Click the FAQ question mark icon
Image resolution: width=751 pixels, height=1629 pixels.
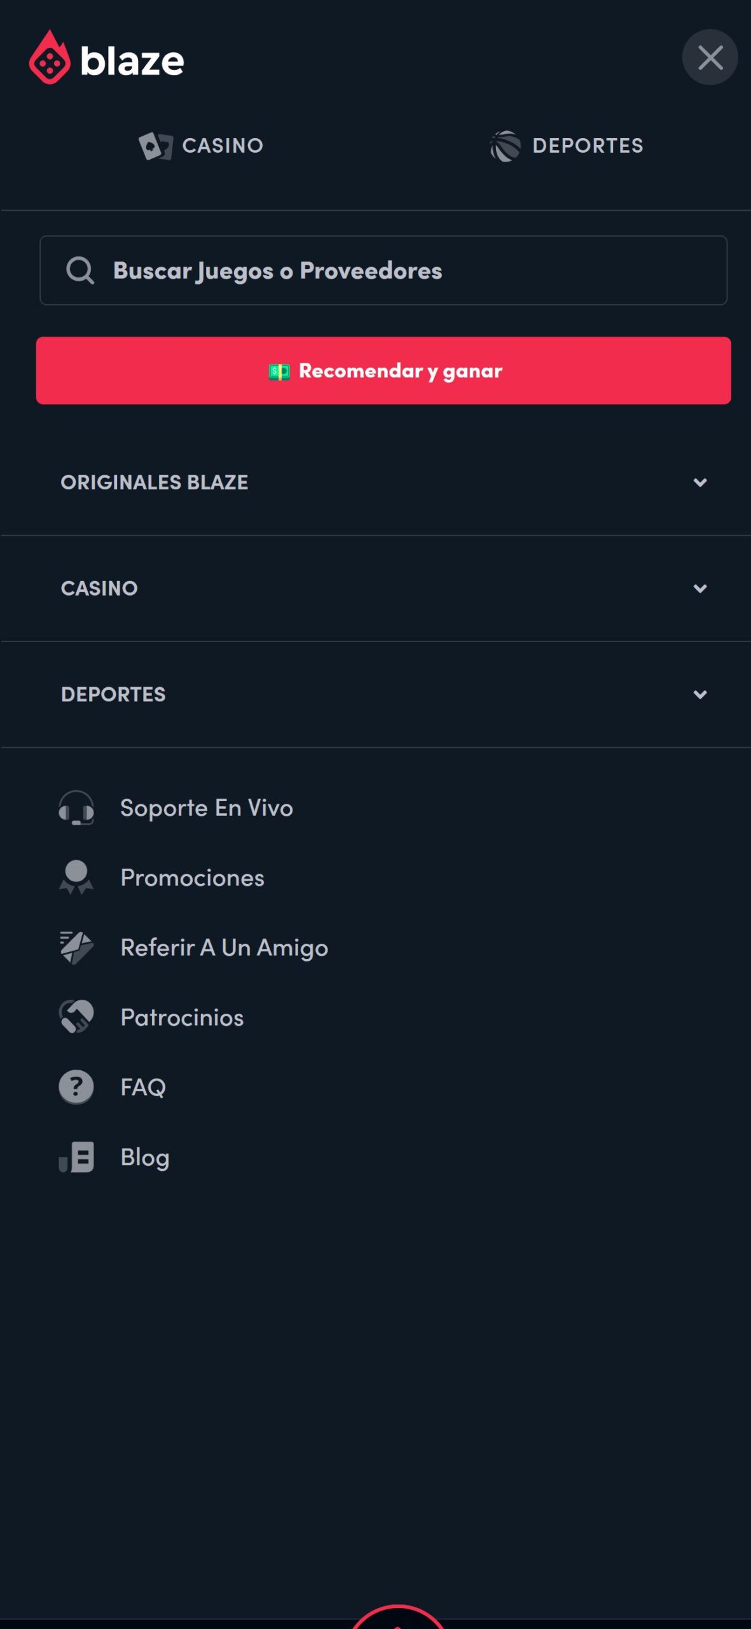tap(76, 1087)
